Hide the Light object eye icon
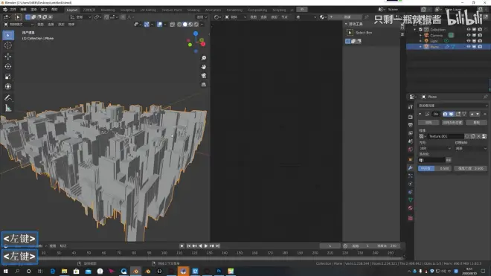 [x=469, y=41]
